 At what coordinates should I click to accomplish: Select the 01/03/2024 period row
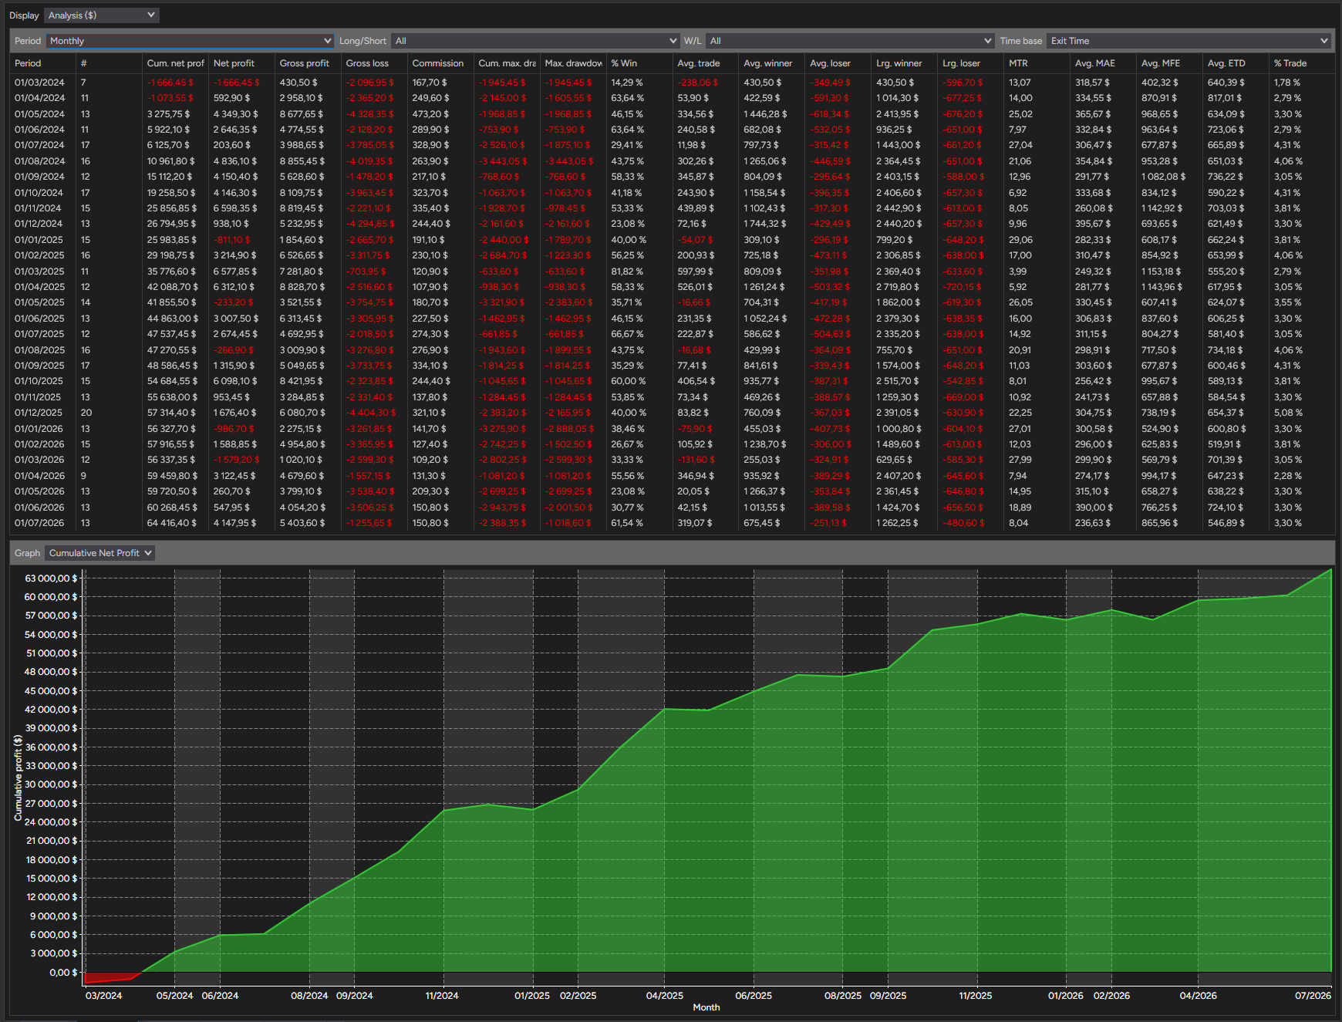[x=673, y=83]
